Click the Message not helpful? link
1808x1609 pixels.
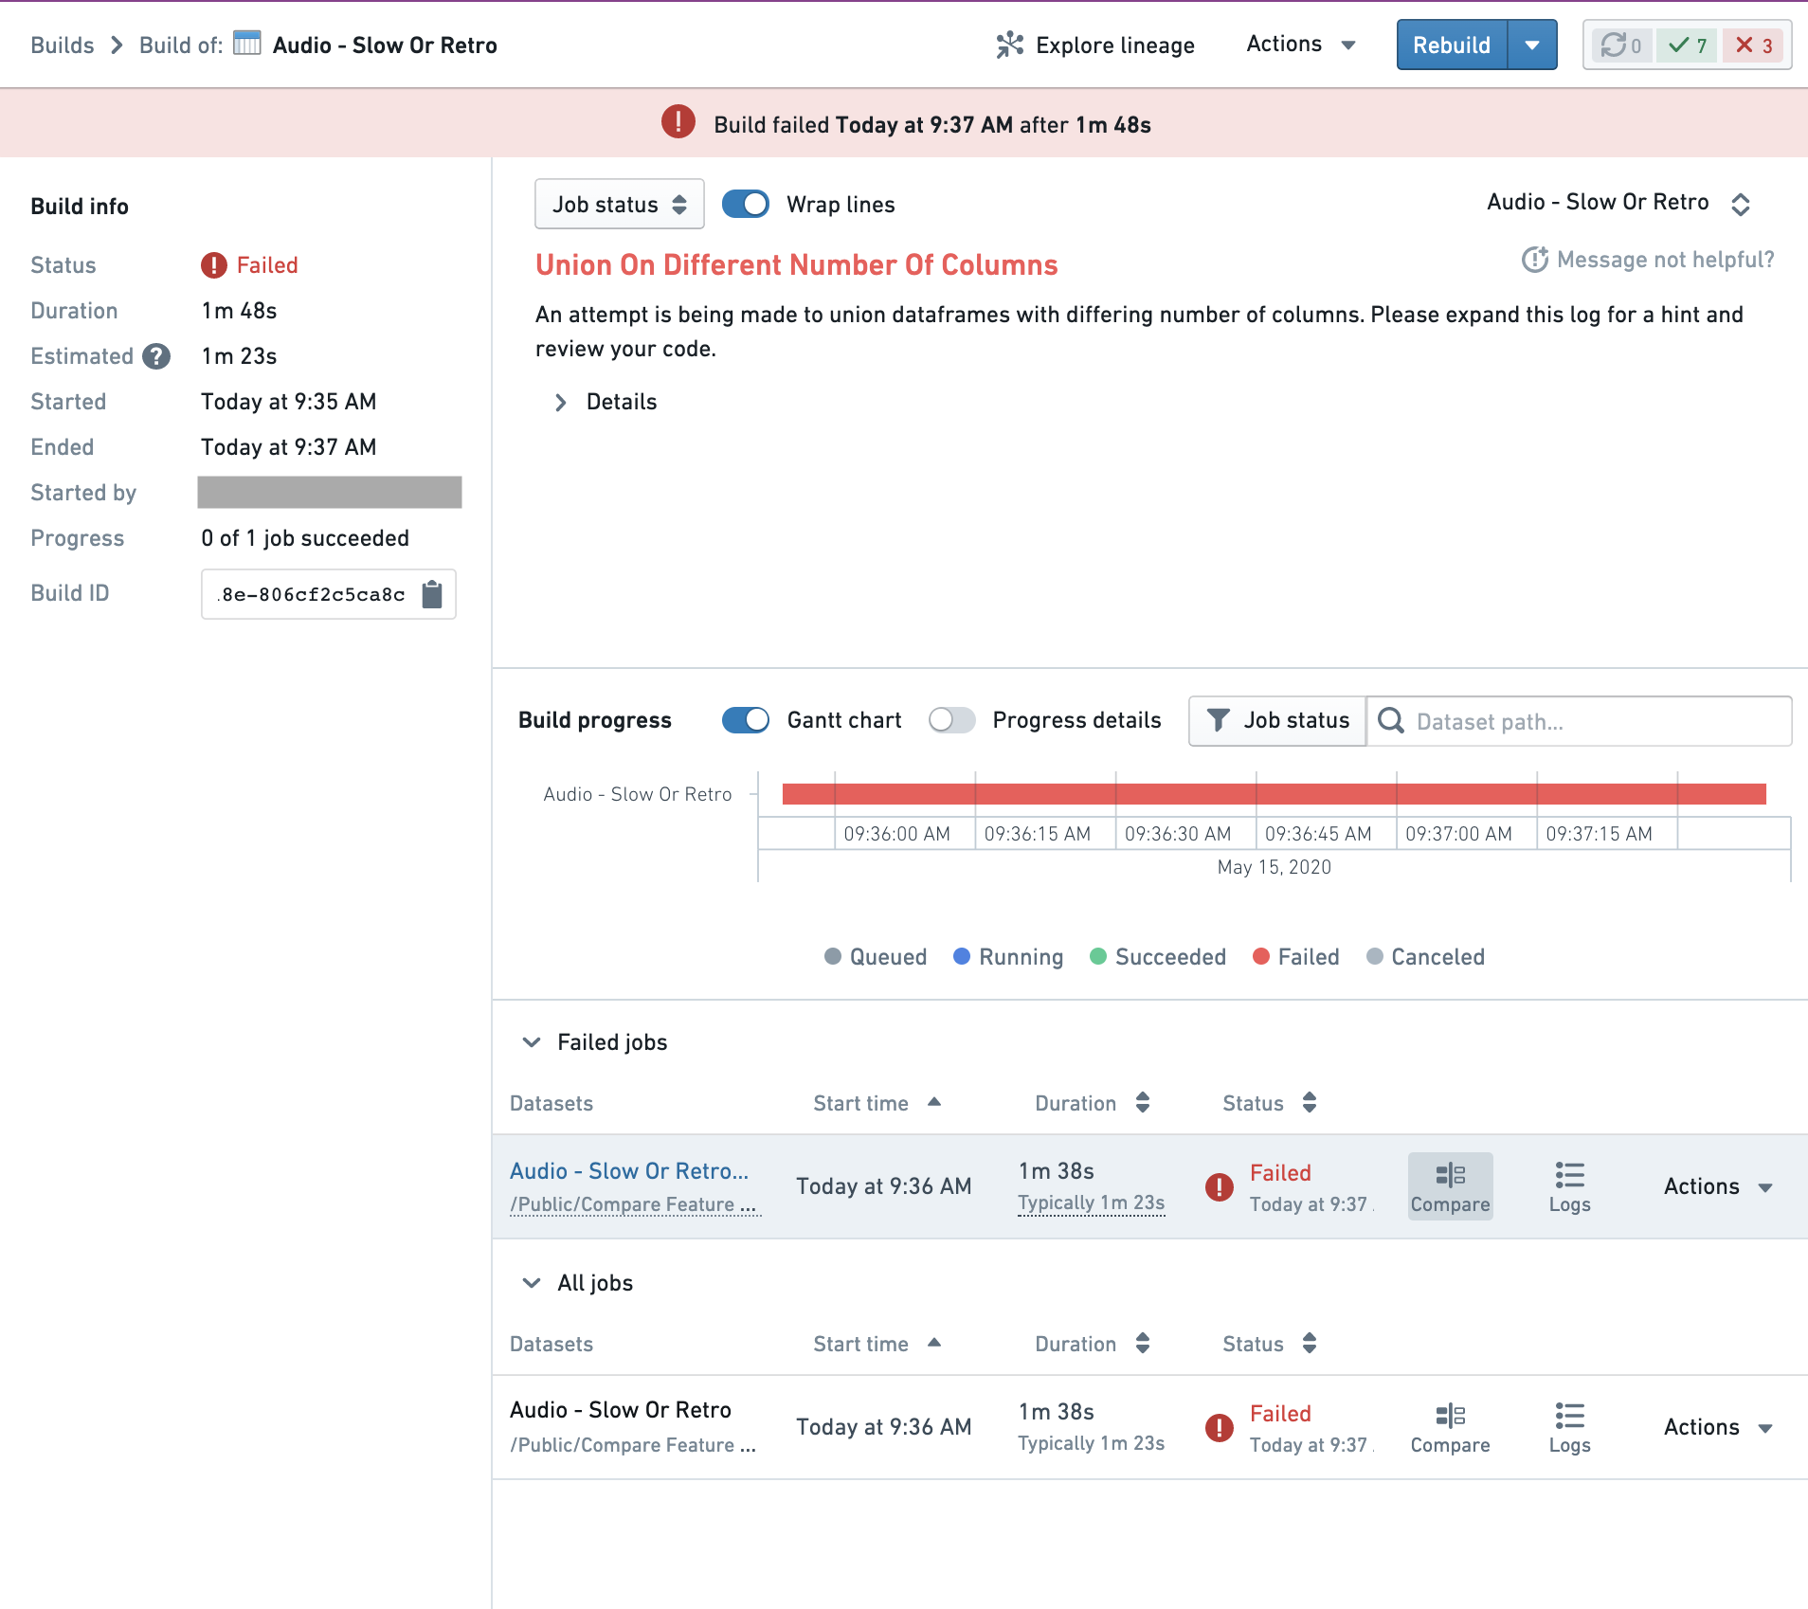pos(1665,260)
